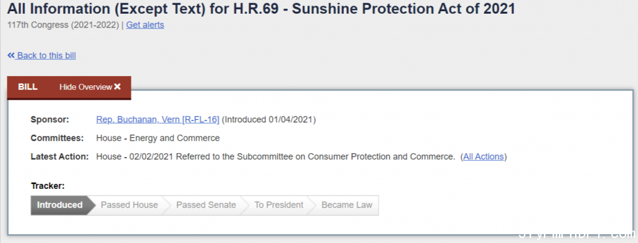Click the Sponsor label
The image size is (638, 243).
pos(50,120)
